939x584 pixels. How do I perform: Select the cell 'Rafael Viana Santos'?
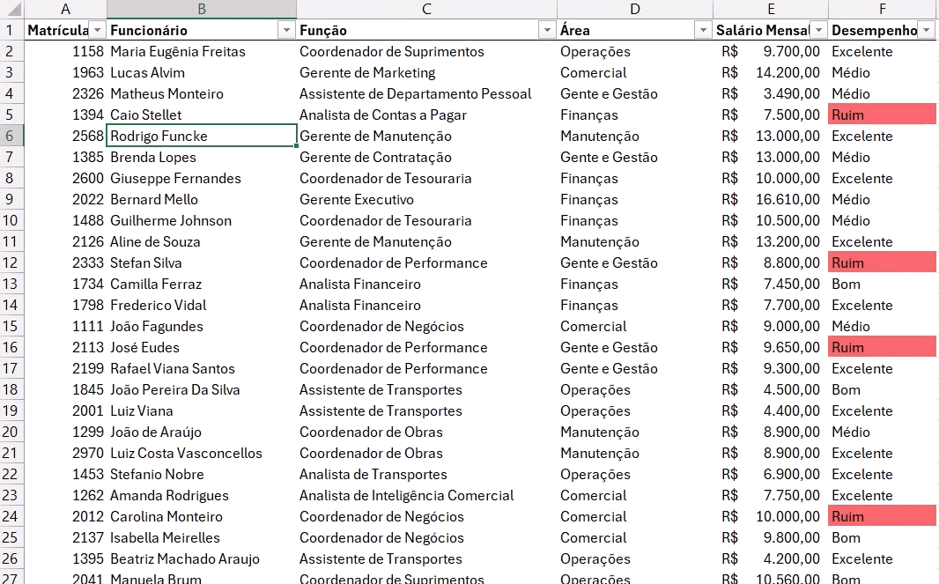click(x=202, y=368)
